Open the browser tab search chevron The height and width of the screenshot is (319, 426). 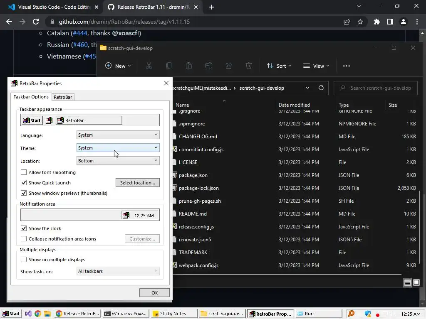click(x=359, y=6)
